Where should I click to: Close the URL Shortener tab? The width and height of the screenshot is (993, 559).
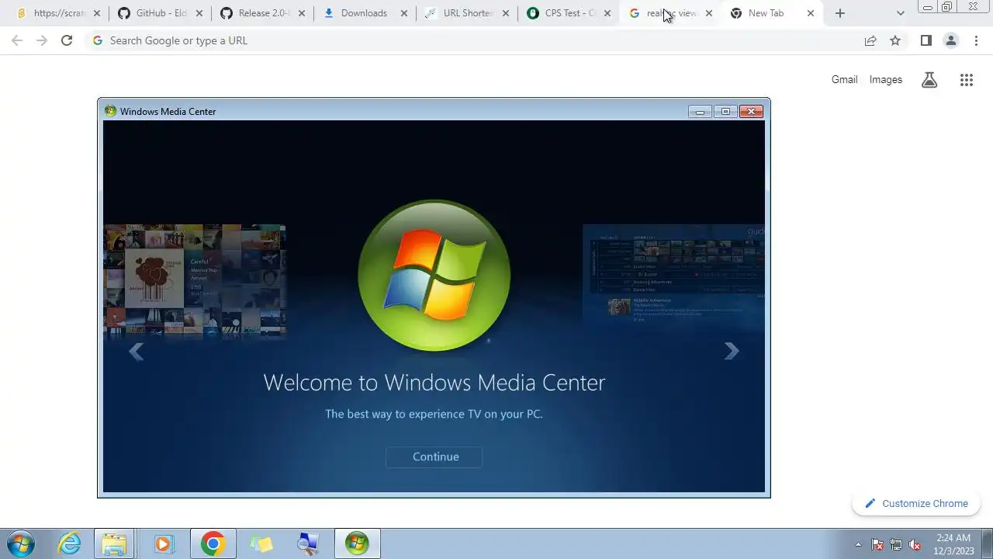tap(506, 13)
